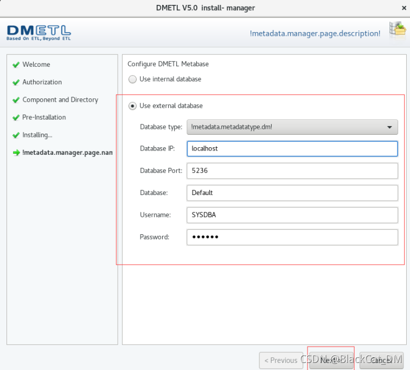
Task: Click the Installing step checkmark icon
Action: pyautogui.click(x=16, y=135)
